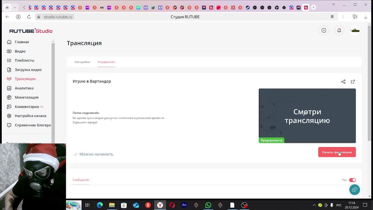Switch to the OK browser tab
373x210 pixels.
(102, 7)
